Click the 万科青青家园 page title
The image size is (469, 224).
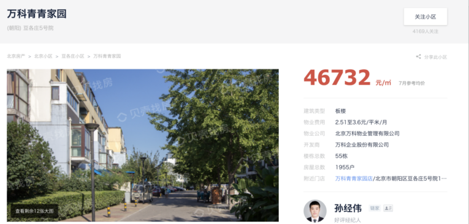37,14
